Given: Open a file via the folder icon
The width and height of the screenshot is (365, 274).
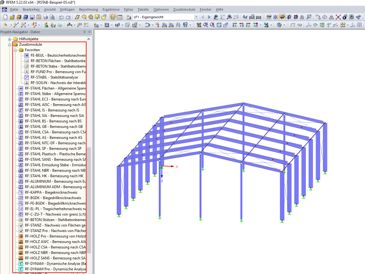Looking at the screenshot, I should tap(12, 17).
